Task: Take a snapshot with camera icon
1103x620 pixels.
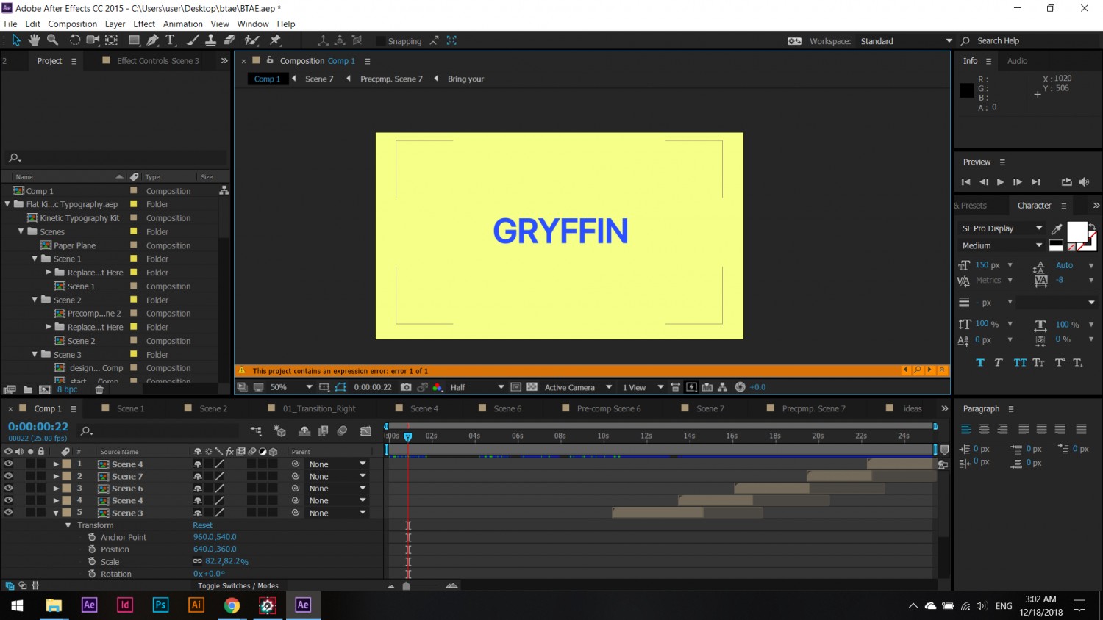Action: click(x=406, y=387)
